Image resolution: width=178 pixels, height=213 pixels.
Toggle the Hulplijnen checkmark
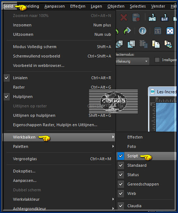click(x=7, y=97)
